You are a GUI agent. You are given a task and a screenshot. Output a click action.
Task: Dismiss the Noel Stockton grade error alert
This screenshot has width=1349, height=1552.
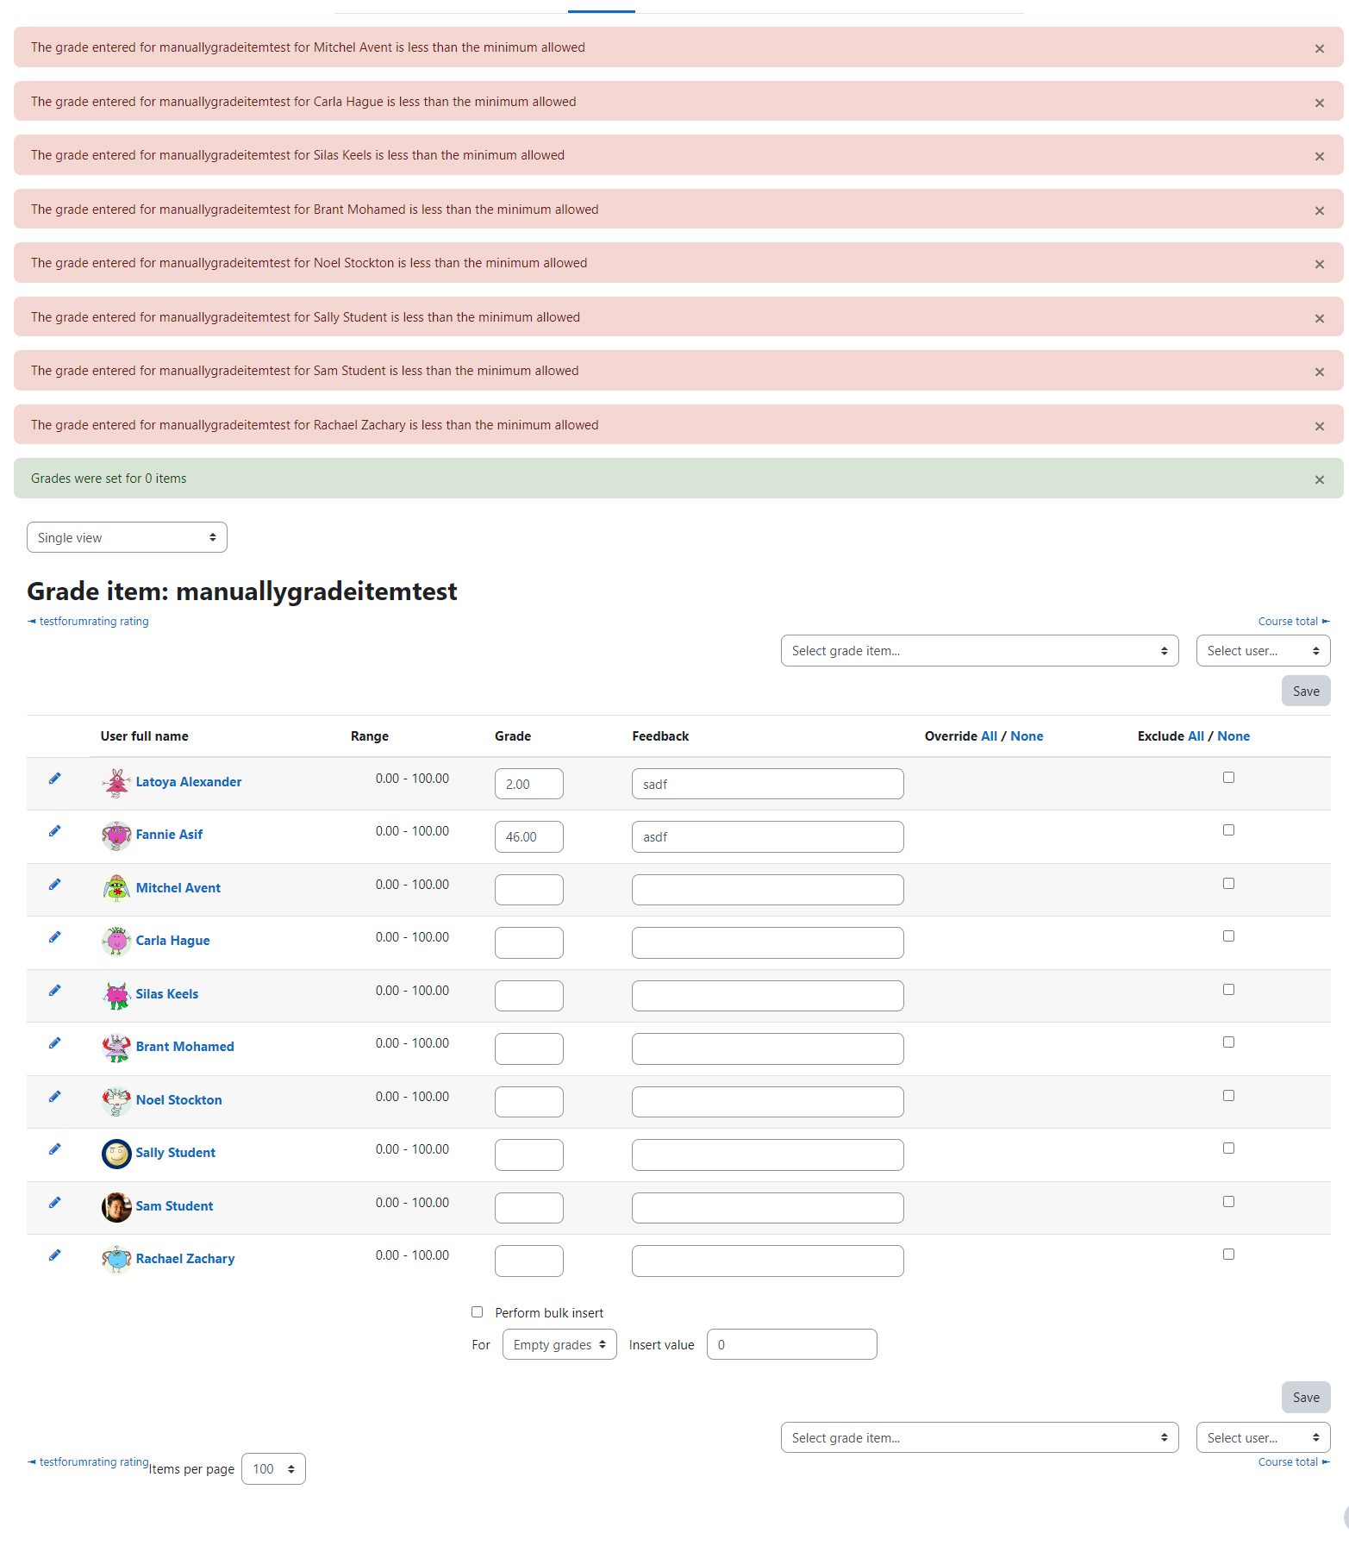point(1319,264)
